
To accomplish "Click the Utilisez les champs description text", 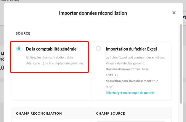I will click(x=55, y=61).
